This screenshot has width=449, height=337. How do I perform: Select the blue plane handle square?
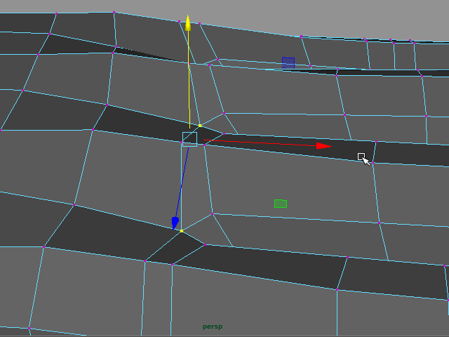(x=288, y=63)
